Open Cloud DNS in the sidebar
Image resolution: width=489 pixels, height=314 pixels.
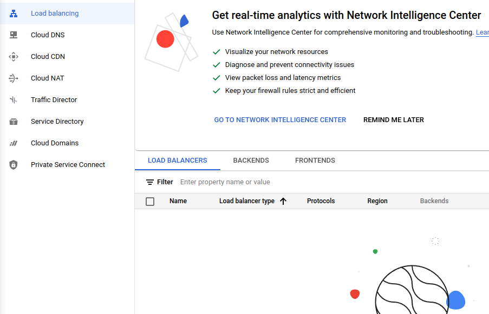(67, 35)
